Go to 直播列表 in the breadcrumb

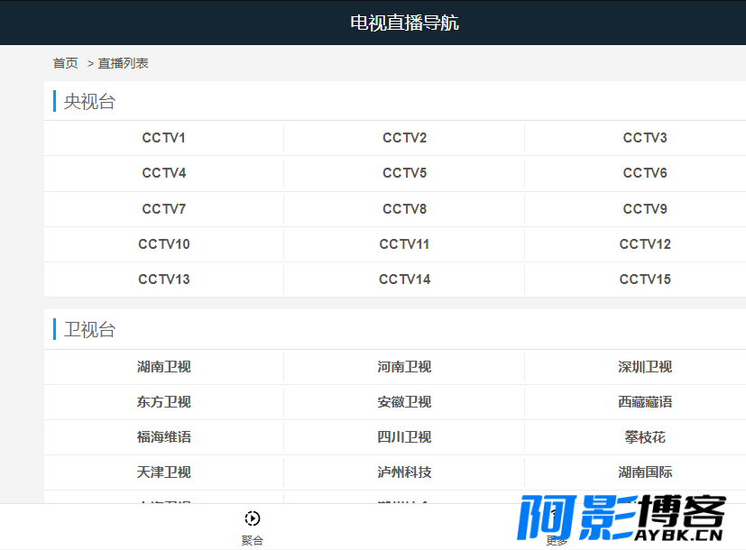[x=124, y=63]
